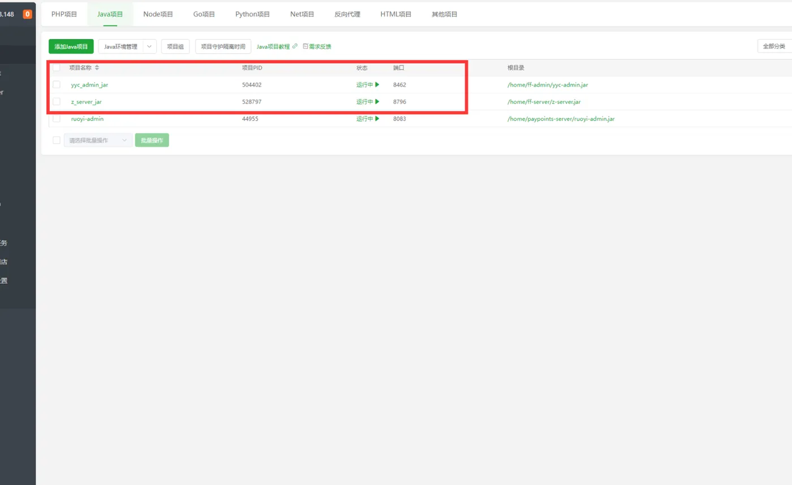Switch to the PHP项目 tab
792x485 pixels.
(64, 14)
